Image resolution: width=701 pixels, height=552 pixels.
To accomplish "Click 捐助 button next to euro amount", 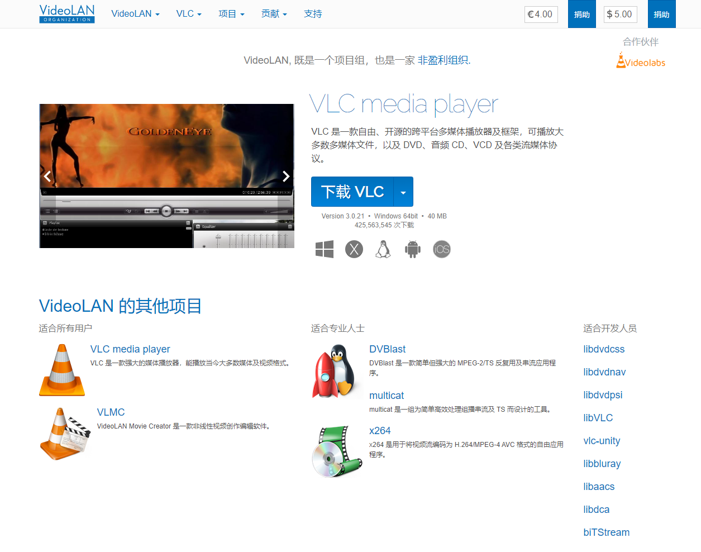I will click(x=582, y=14).
